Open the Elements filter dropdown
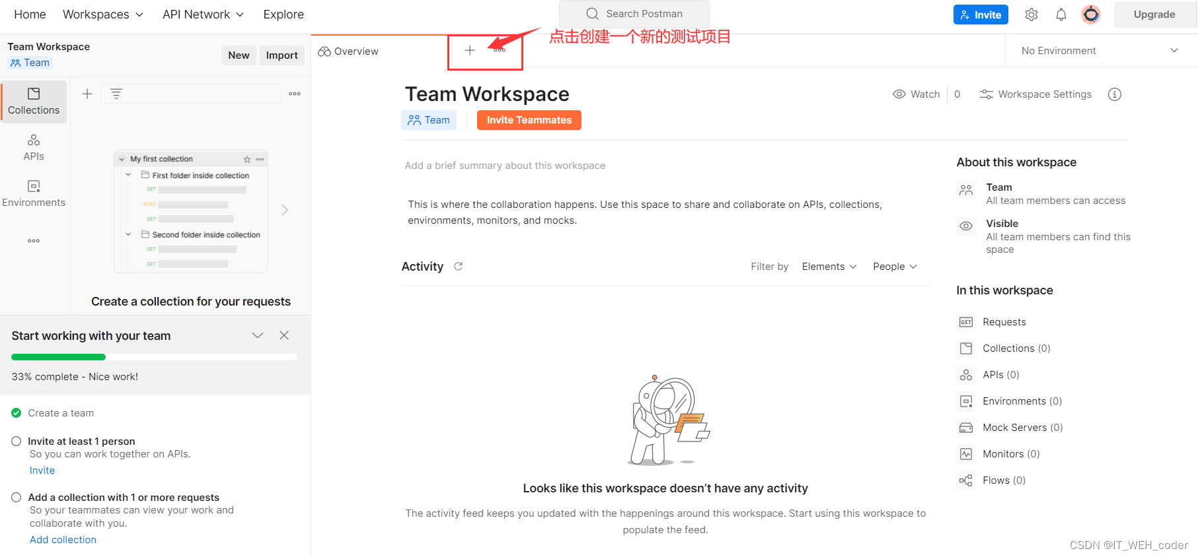 click(x=829, y=267)
